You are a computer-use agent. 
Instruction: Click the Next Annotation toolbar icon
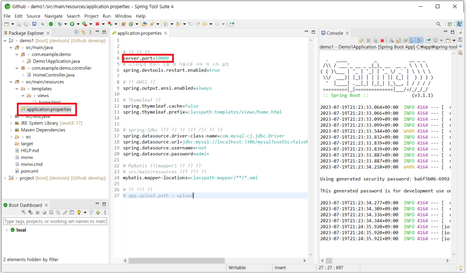coord(165,24)
